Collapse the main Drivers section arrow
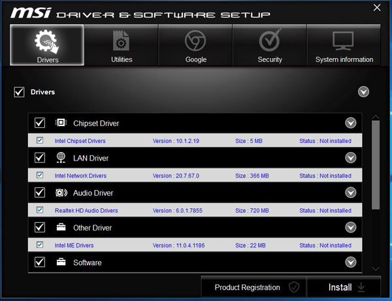This screenshot has height=301, width=392. click(x=363, y=91)
